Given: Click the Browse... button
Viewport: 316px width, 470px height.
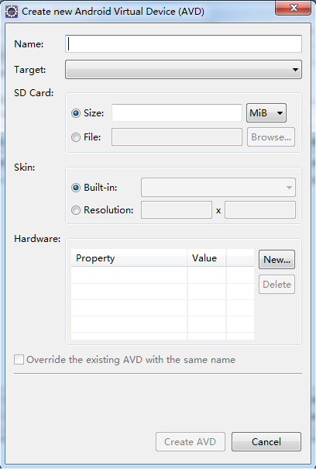Looking at the screenshot, I should pos(271,137).
